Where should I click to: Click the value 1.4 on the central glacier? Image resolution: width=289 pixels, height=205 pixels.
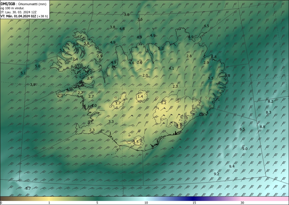pyautogui.click(x=140, y=96)
